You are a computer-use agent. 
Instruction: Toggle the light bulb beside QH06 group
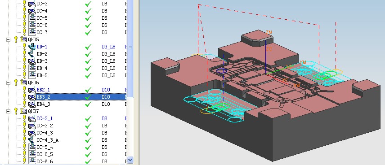(16, 82)
